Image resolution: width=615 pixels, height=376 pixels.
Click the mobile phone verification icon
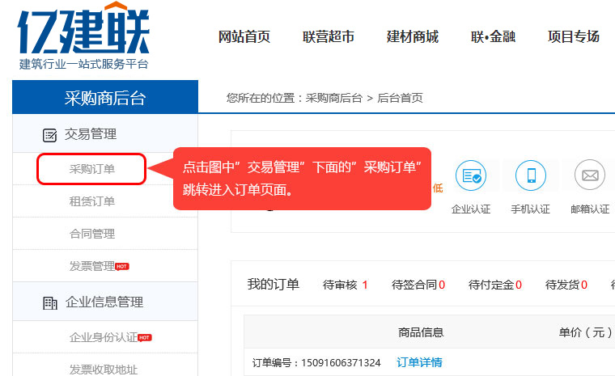530,175
